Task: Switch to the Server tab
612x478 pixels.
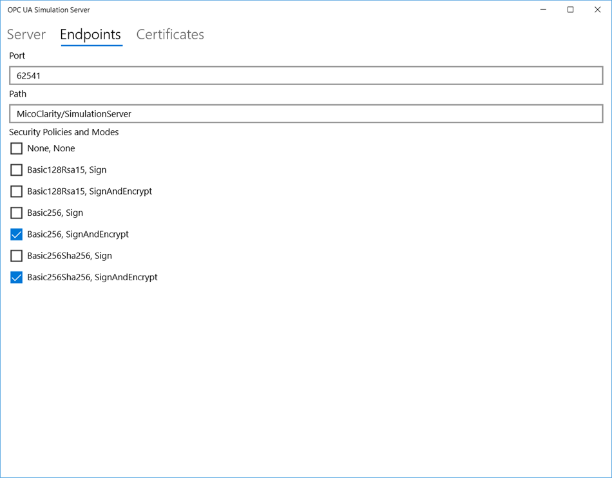Action: (26, 35)
